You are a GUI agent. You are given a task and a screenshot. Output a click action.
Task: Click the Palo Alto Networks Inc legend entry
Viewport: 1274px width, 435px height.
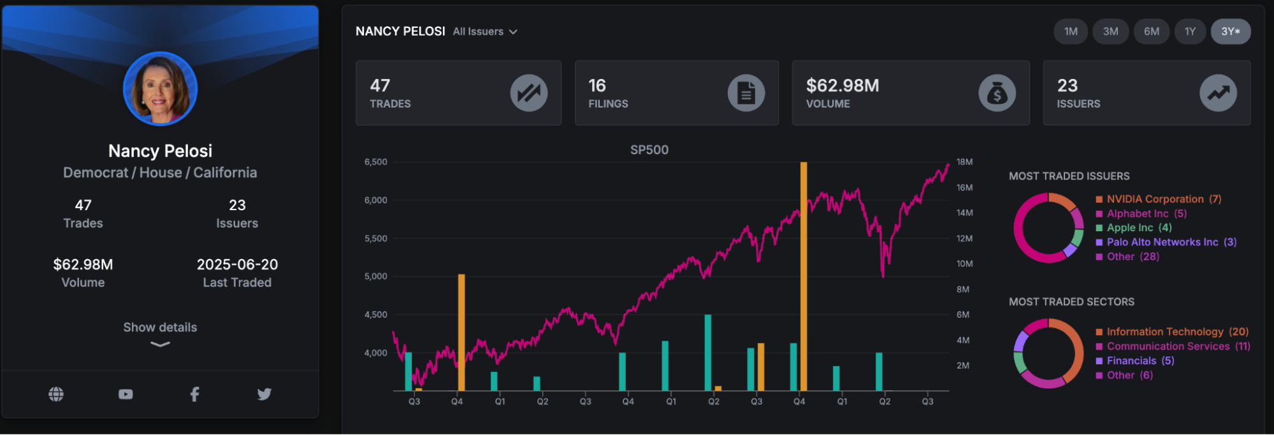[1166, 242]
